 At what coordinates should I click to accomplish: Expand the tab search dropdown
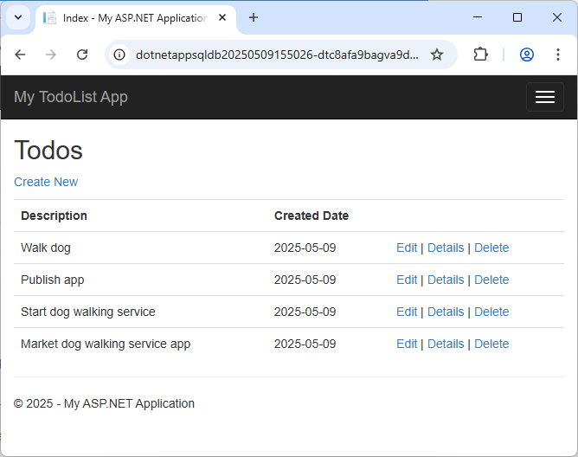18,17
